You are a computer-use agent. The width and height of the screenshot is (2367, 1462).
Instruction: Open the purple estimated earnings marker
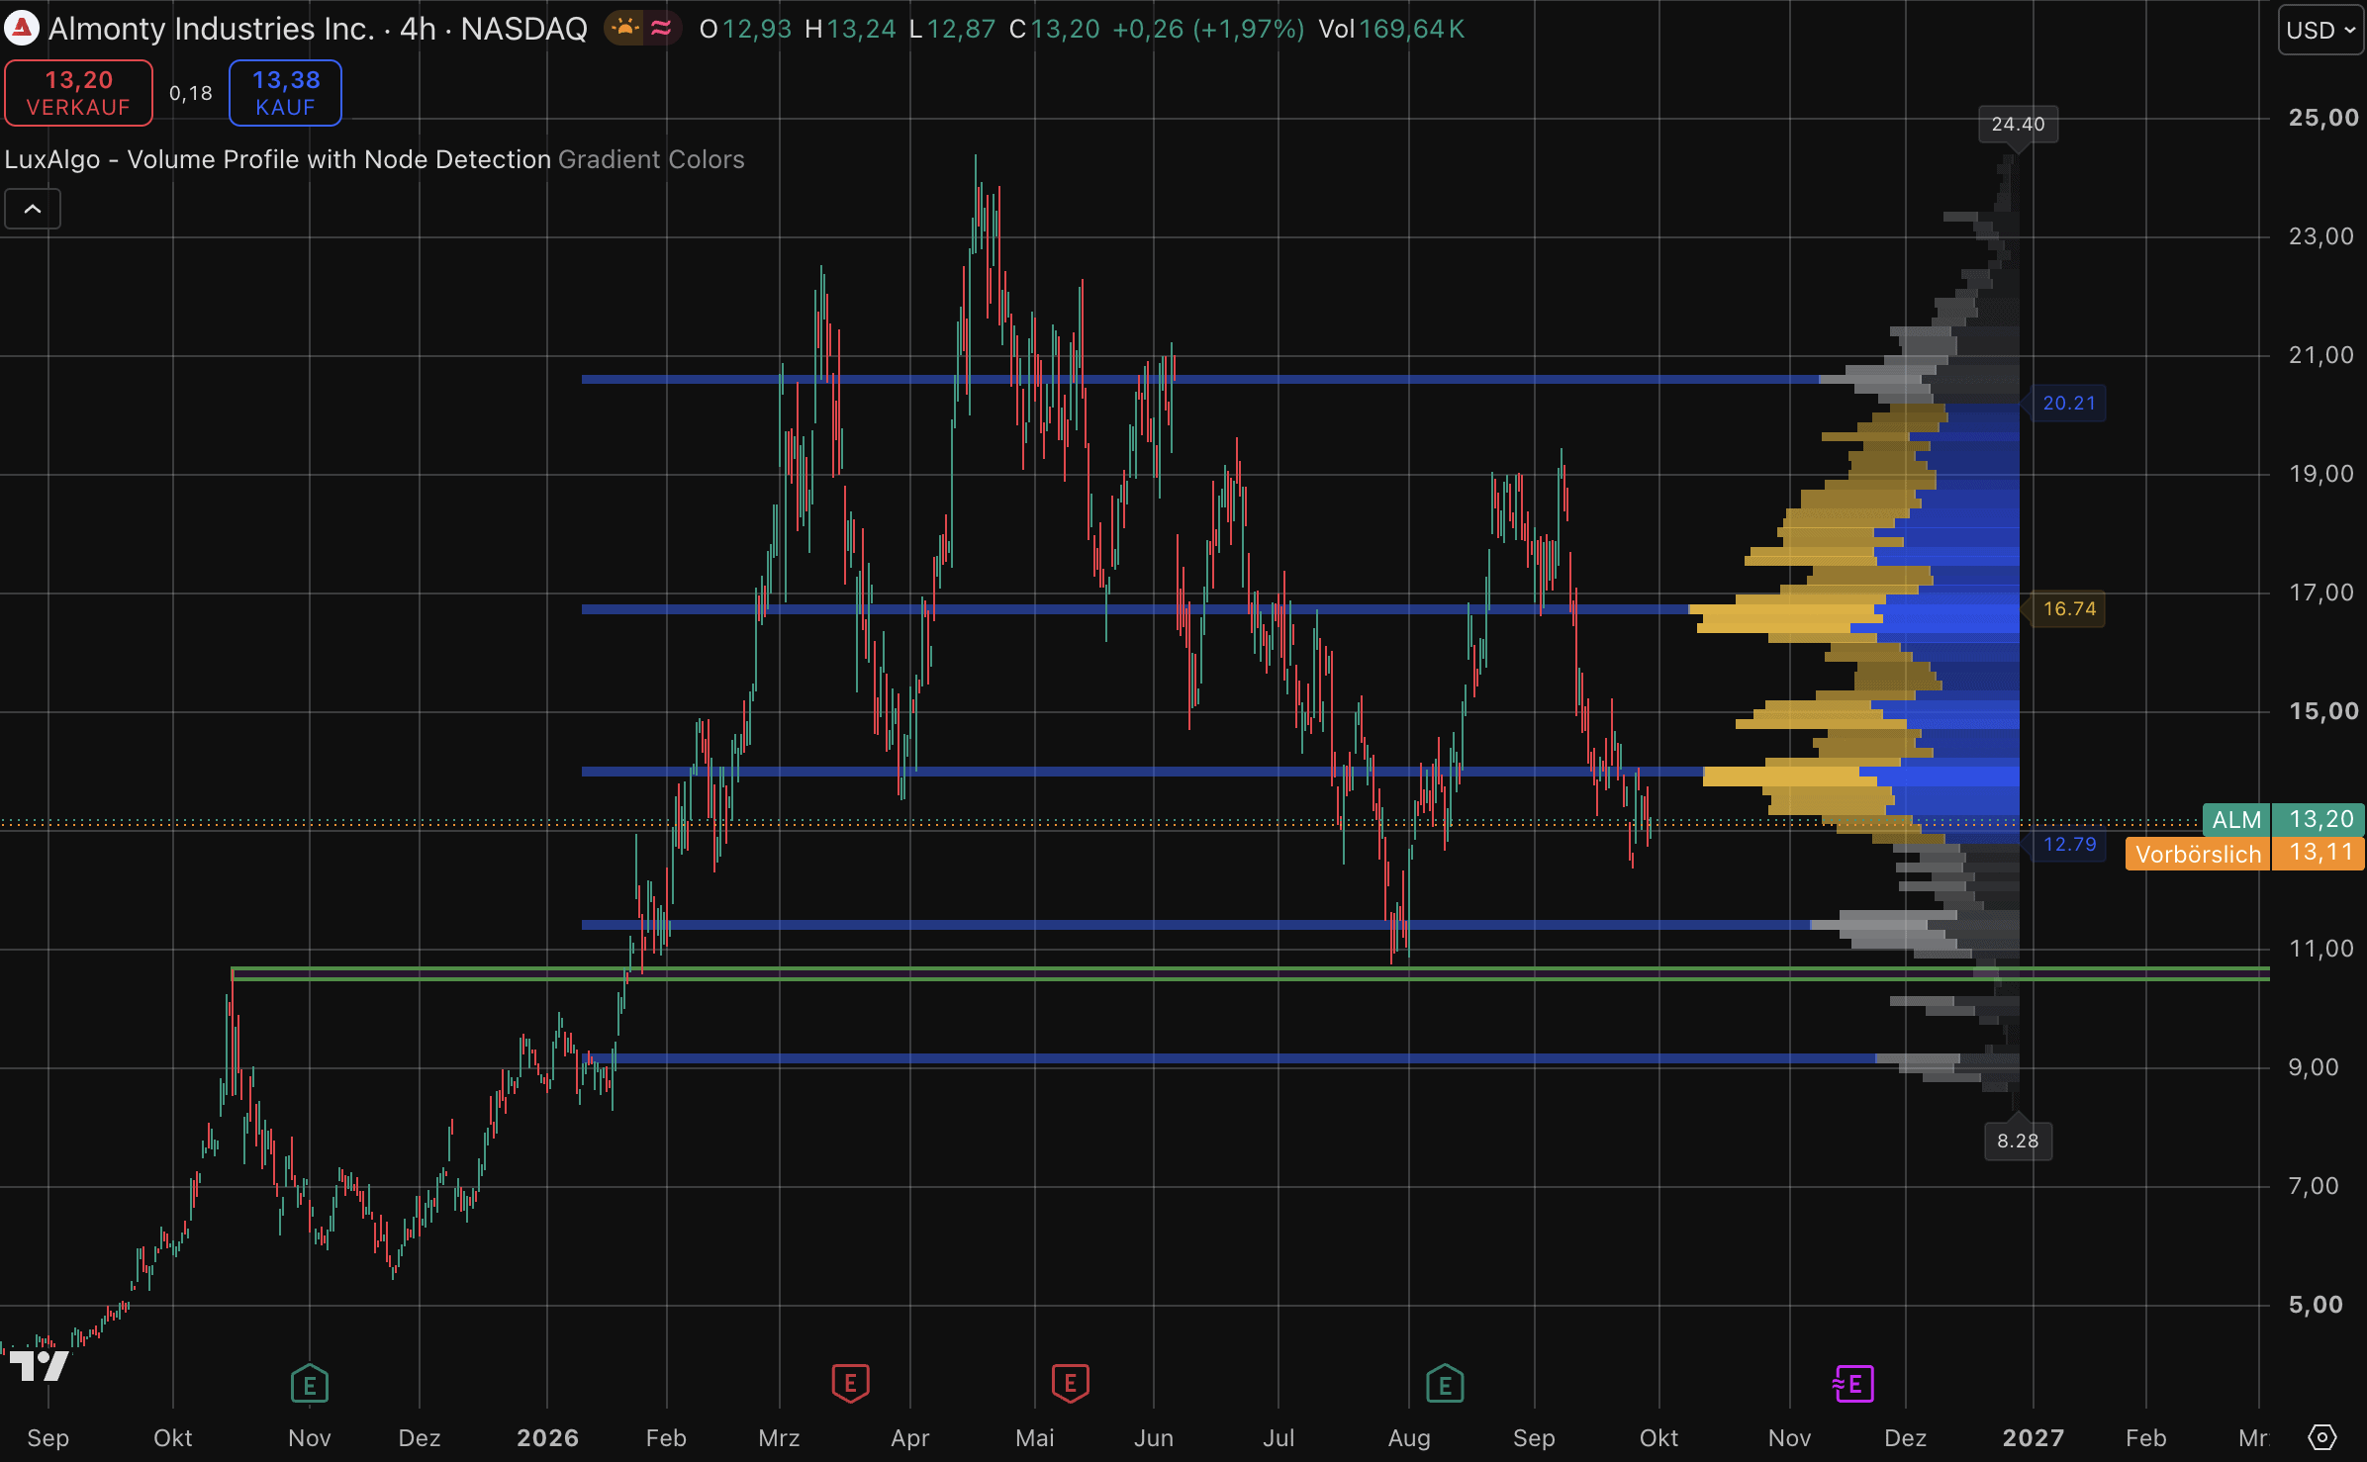tap(1853, 1384)
